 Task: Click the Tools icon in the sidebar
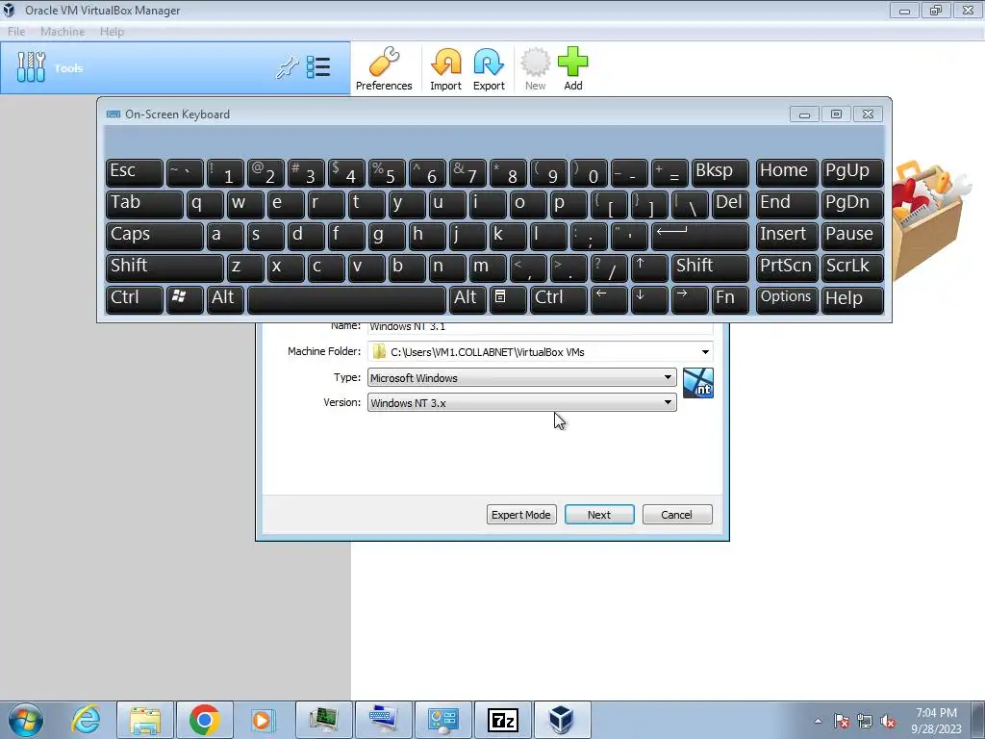tap(32, 67)
